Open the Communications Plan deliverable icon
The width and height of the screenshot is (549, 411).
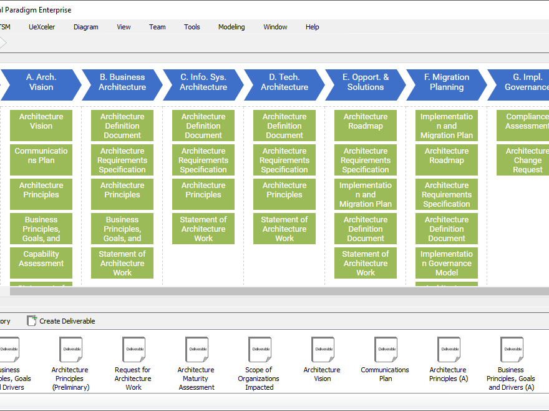pos(386,350)
